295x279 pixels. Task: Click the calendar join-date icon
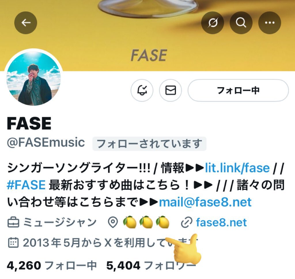(13, 242)
